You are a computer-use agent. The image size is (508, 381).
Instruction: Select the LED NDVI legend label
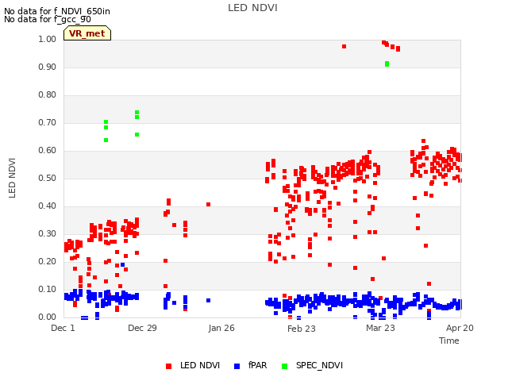point(200,365)
